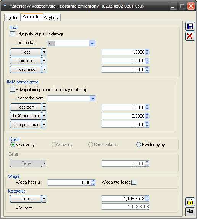Expand the arrow next to Ilość button
Viewport: 197px width, 219px height.
(x=44, y=52)
